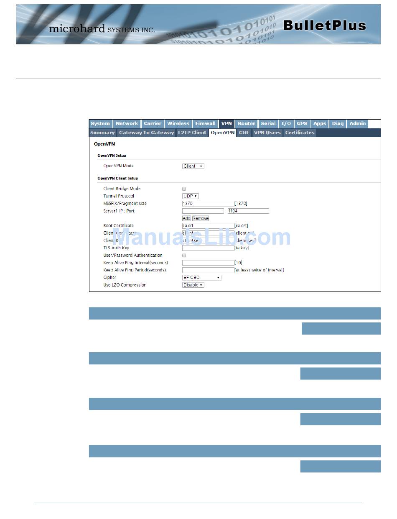Click the "[10]" interval hint

click(238, 263)
